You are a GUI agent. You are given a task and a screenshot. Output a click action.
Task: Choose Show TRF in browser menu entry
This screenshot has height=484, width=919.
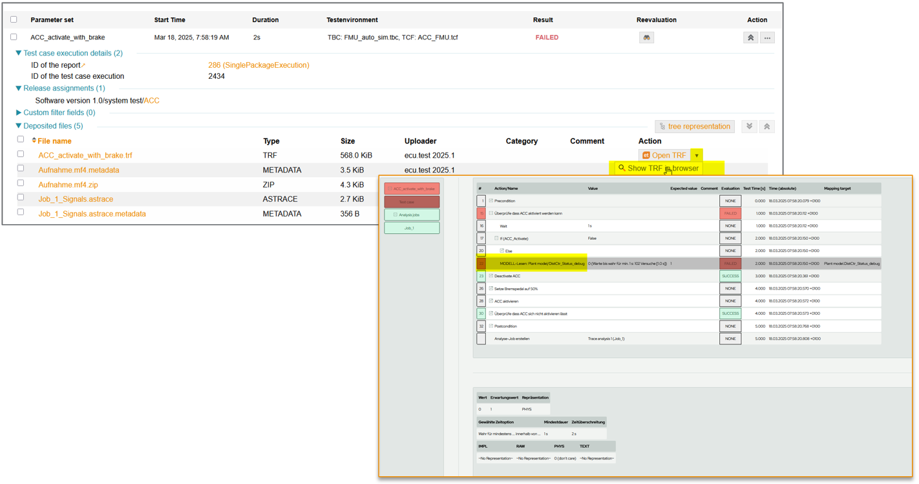[659, 168]
